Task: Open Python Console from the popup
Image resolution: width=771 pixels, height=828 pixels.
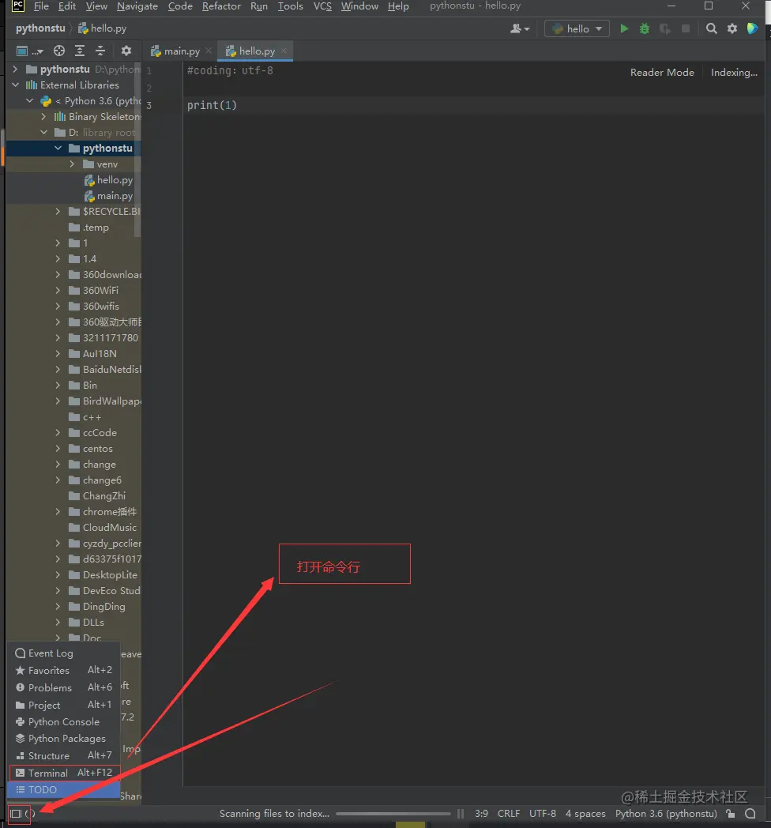Action: point(65,722)
